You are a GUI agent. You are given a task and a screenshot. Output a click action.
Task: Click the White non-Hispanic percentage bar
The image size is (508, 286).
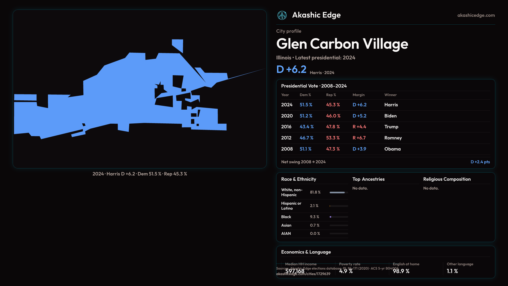(x=339, y=193)
